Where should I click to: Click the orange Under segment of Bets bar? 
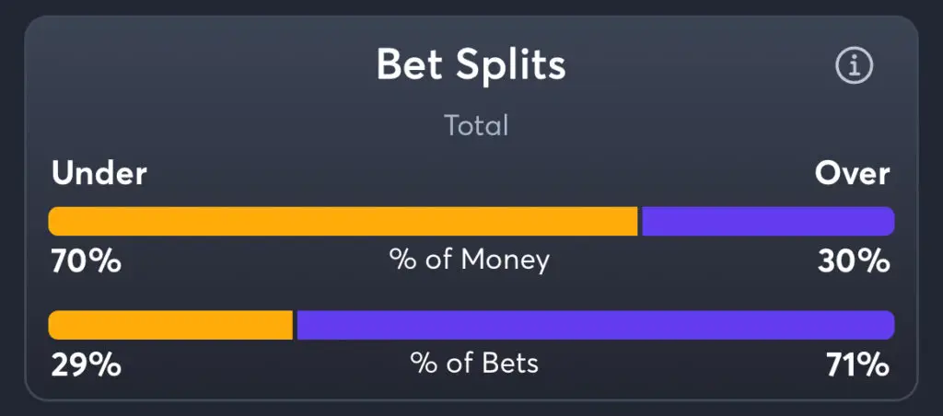click(170, 325)
